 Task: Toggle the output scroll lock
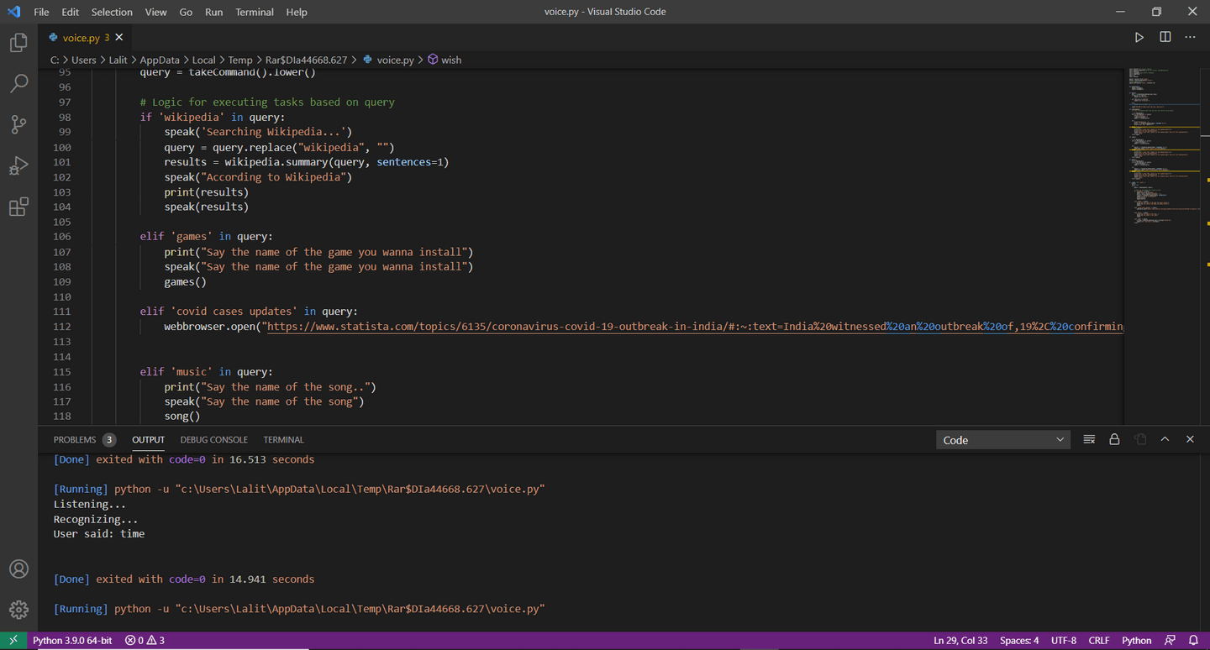click(x=1114, y=439)
